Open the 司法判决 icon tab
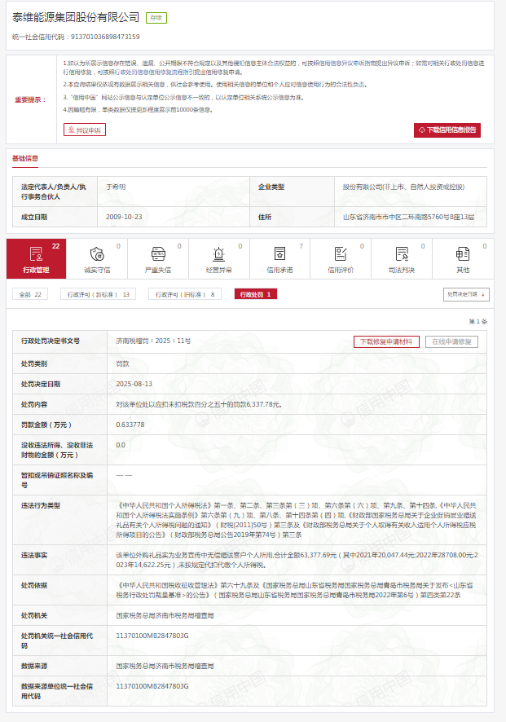 (x=402, y=259)
